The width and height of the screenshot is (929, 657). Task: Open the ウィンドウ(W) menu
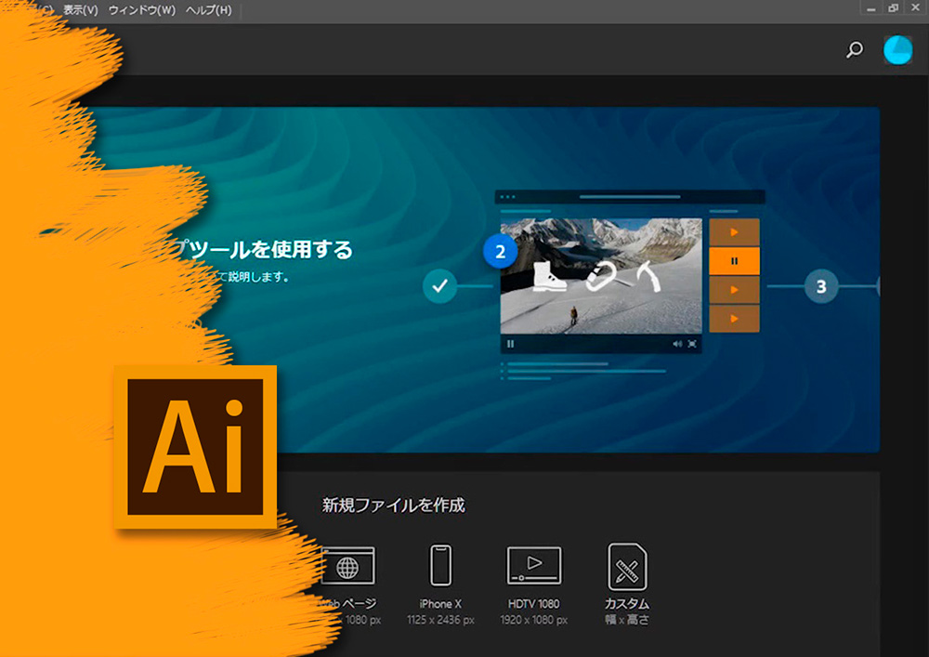coord(141,10)
